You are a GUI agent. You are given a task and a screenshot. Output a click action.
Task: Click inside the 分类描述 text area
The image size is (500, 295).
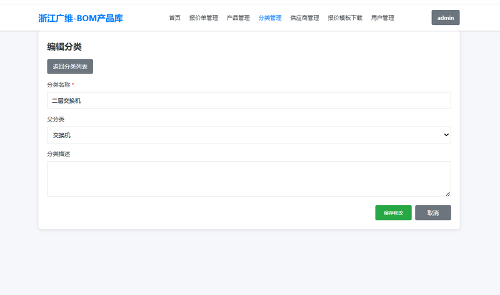pos(249,179)
